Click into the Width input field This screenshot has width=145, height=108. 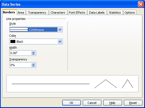[x=21, y=53]
